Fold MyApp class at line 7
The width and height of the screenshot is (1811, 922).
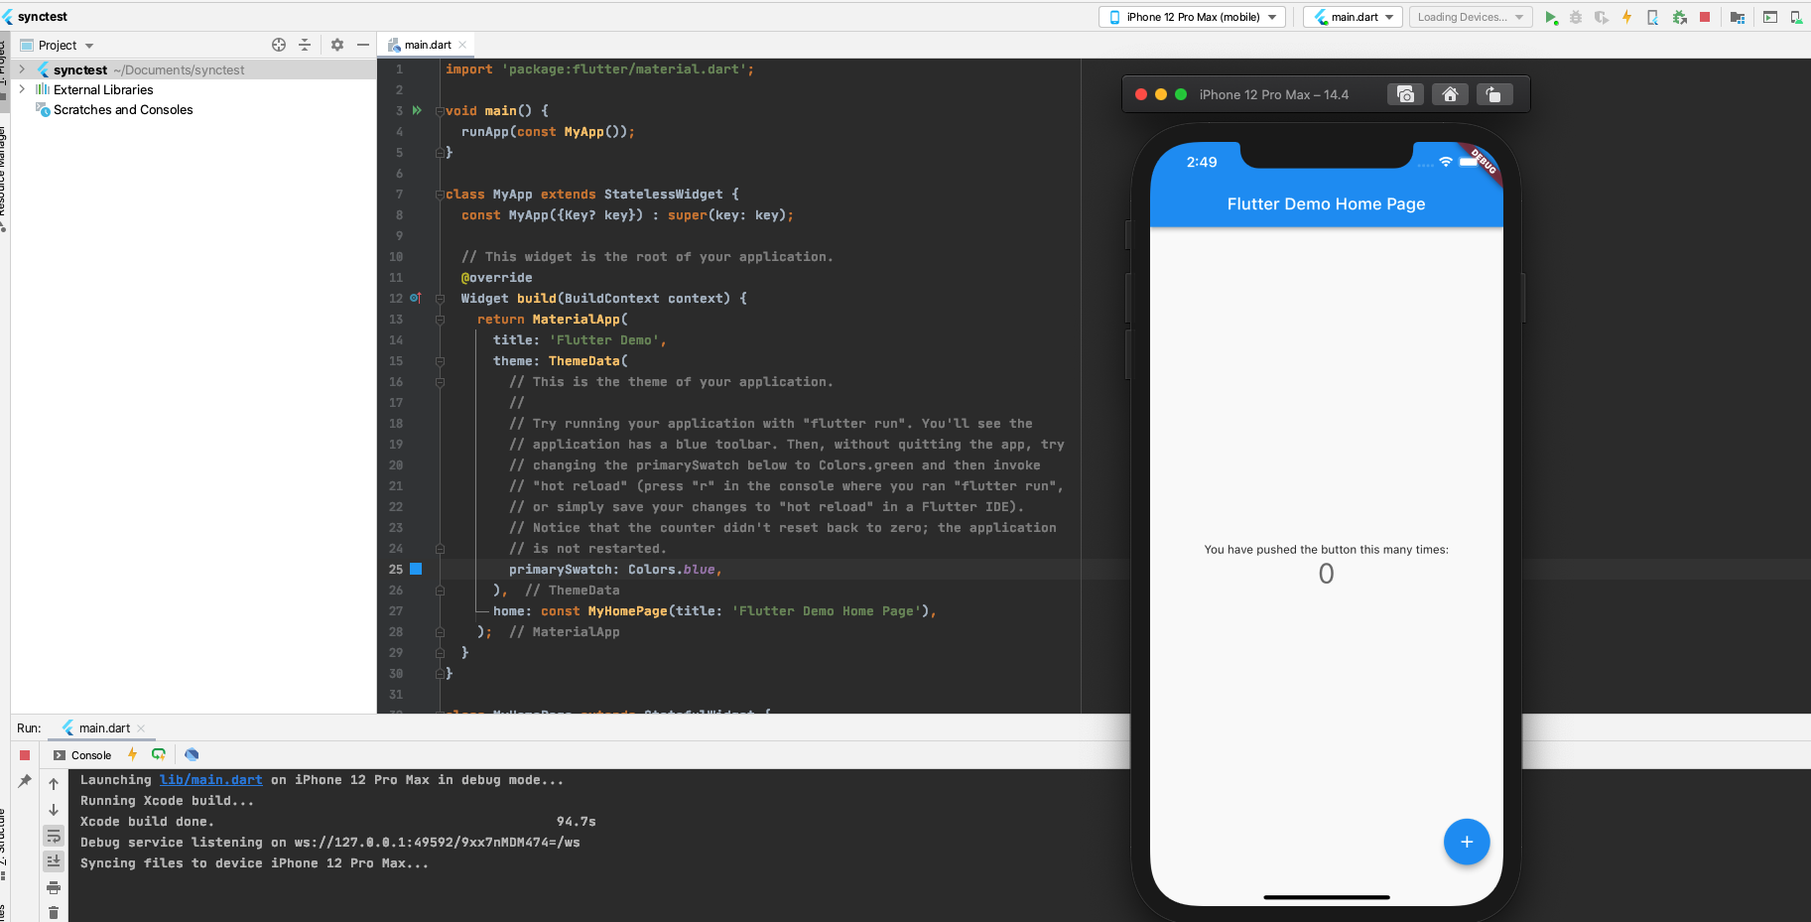tap(440, 194)
